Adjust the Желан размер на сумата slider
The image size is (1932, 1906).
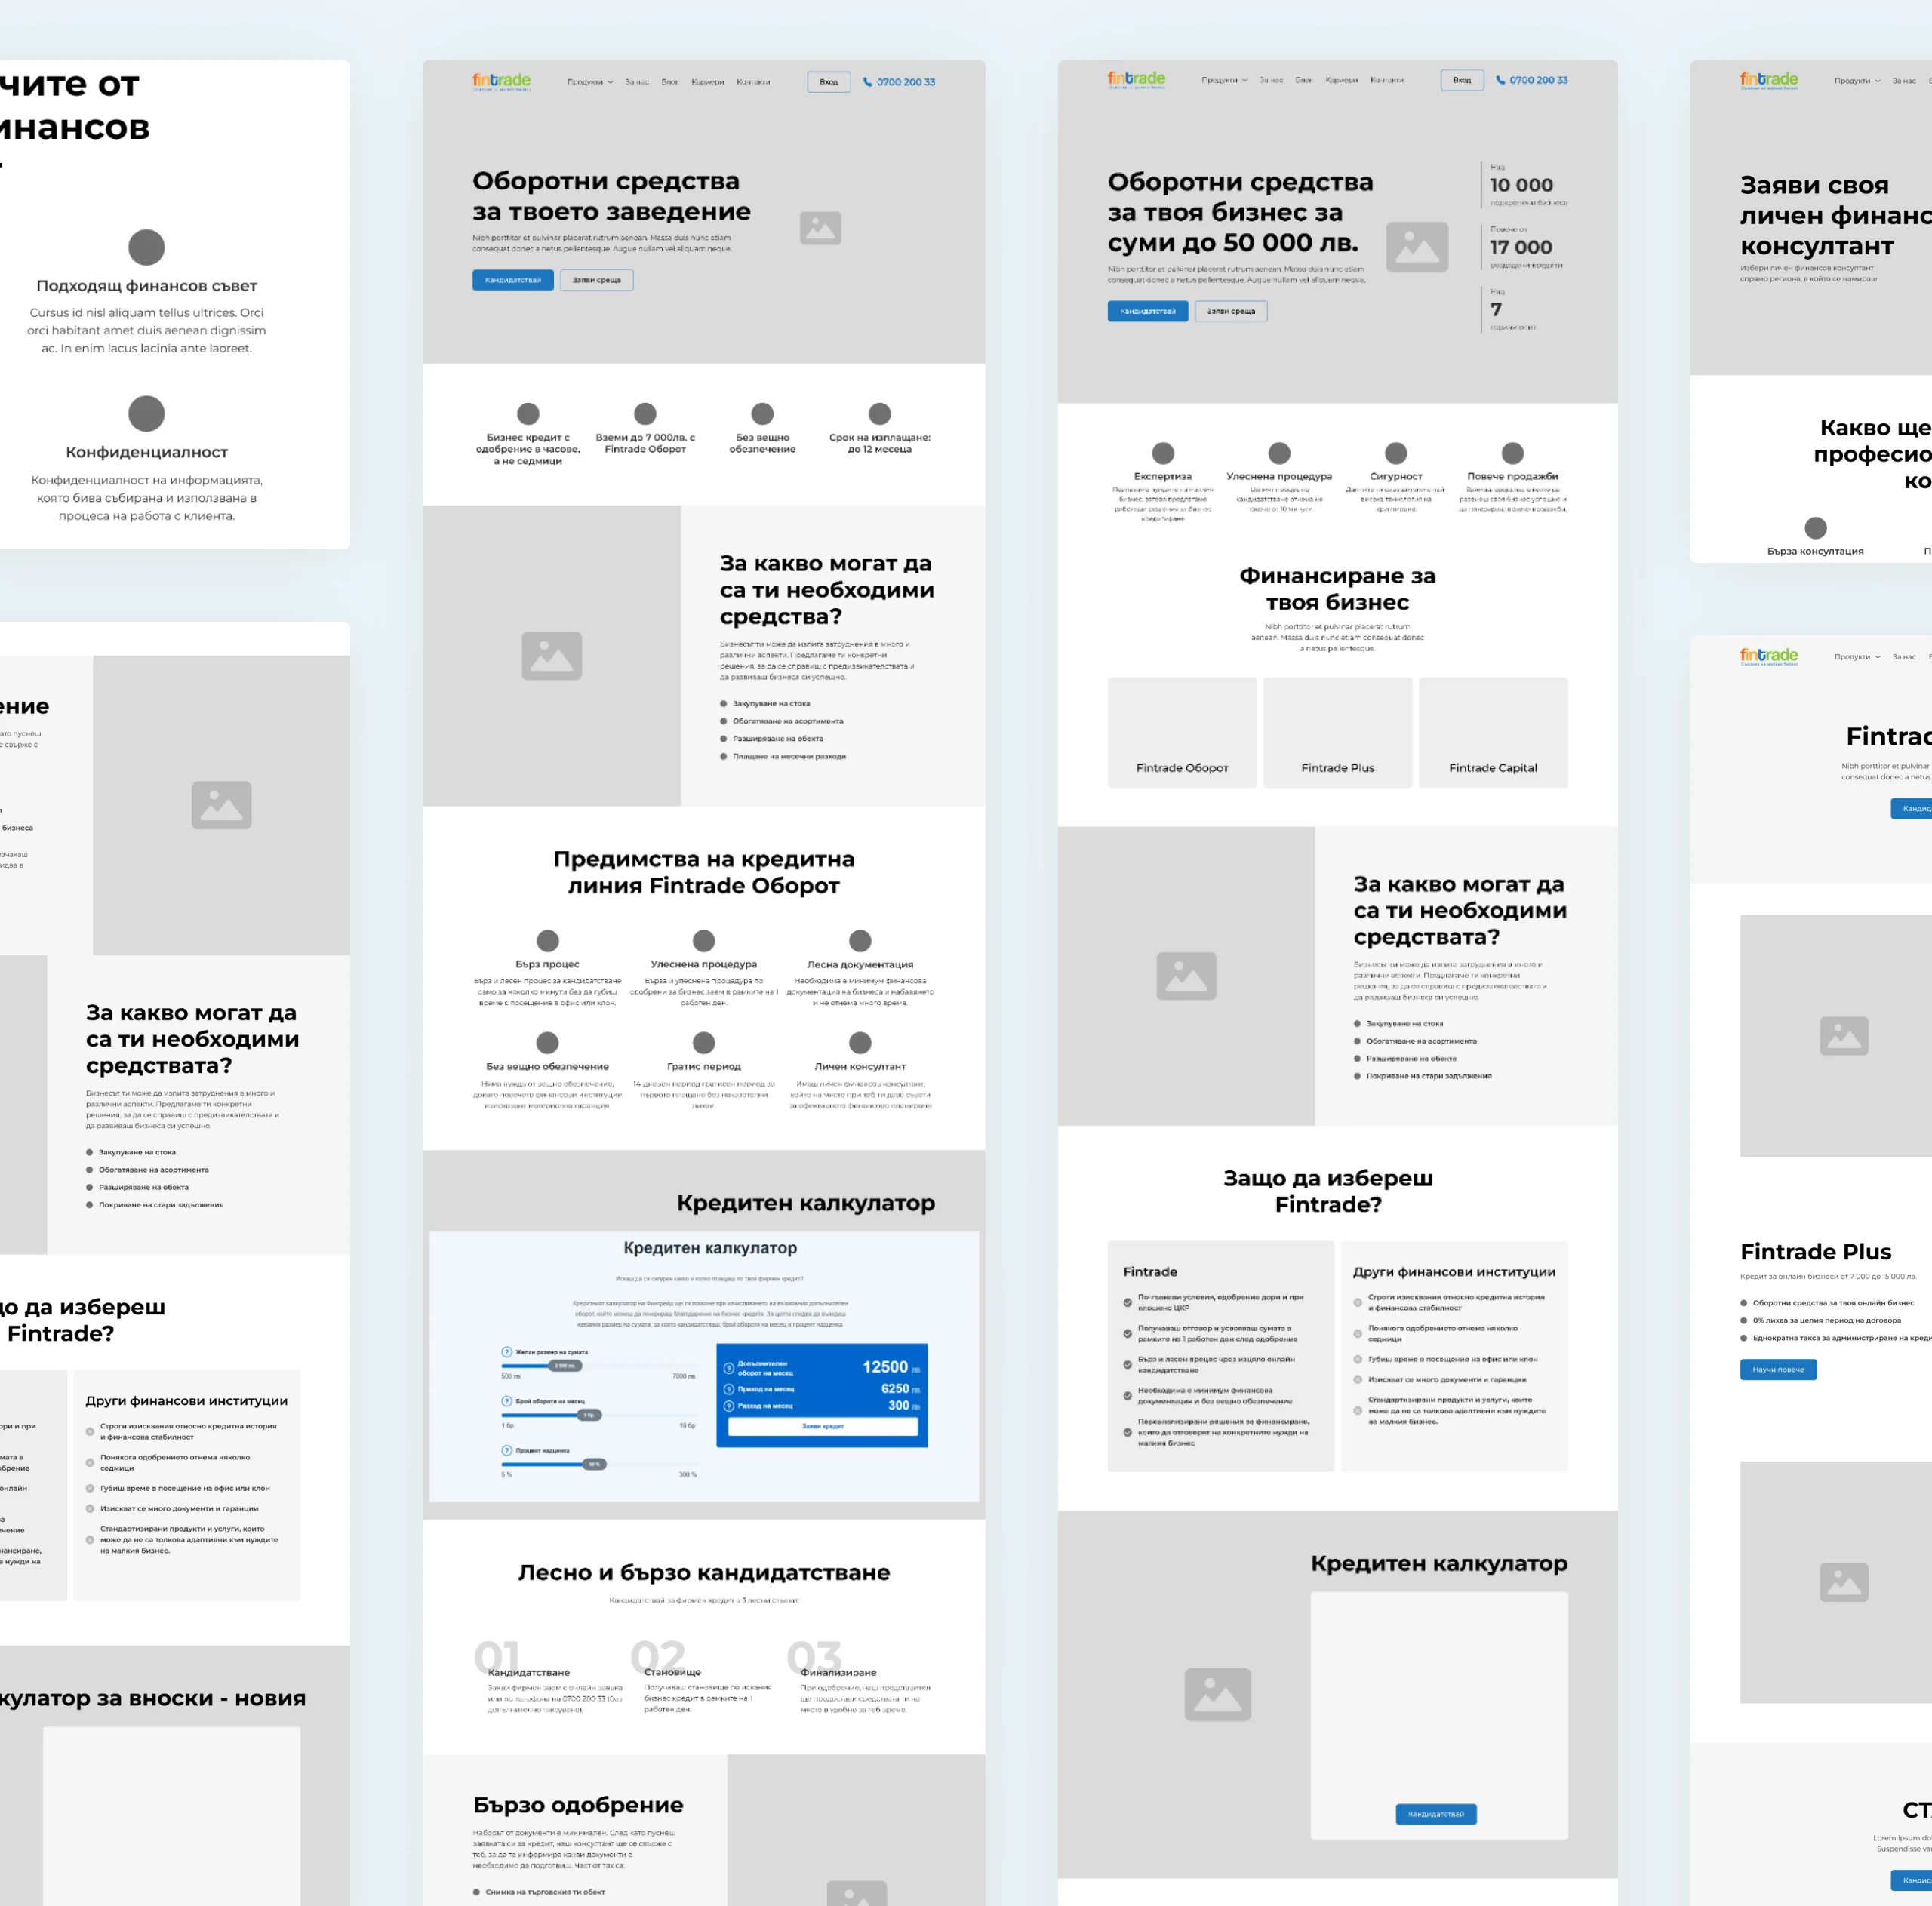click(x=566, y=1366)
